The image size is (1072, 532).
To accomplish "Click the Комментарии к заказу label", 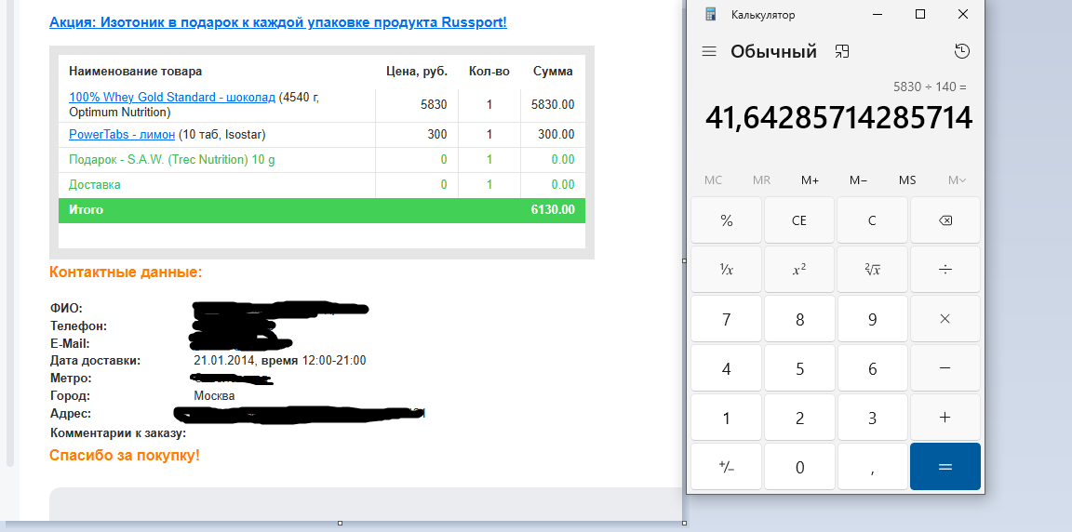I will click(118, 433).
